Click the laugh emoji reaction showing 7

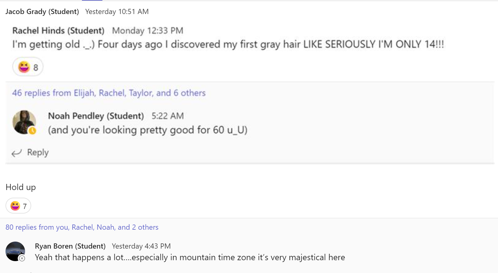click(x=18, y=206)
